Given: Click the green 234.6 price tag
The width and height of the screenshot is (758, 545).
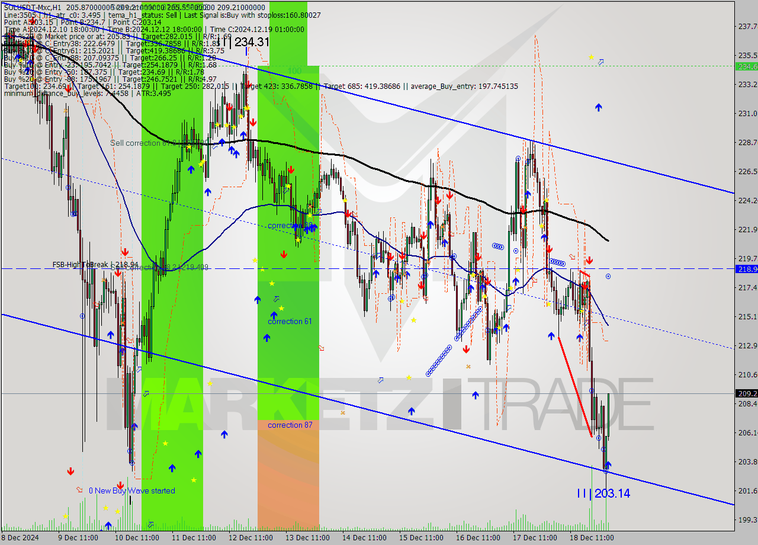Looking at the screenshot, I should [x=746, y=66].
